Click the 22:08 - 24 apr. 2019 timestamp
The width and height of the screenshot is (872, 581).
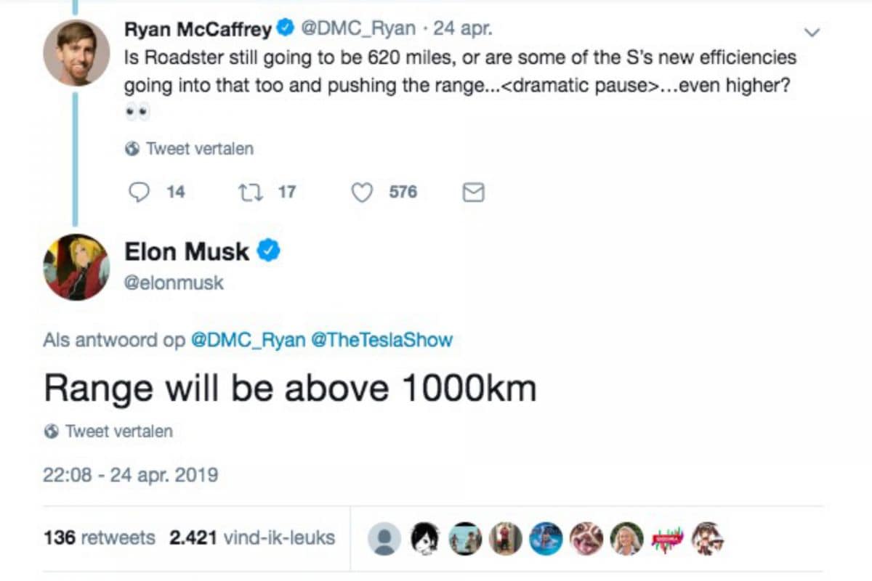point(131,476)
